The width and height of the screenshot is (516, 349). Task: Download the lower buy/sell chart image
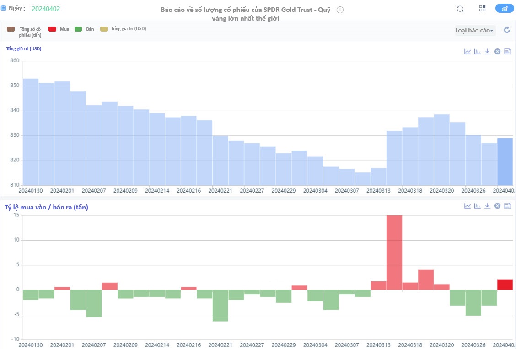(487, 206)
